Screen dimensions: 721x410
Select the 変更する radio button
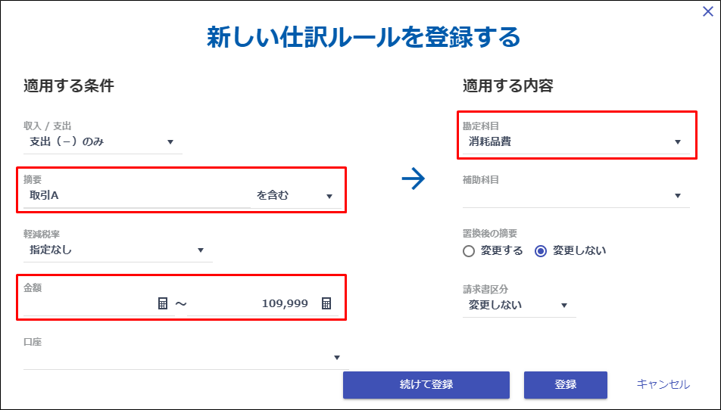469,251
